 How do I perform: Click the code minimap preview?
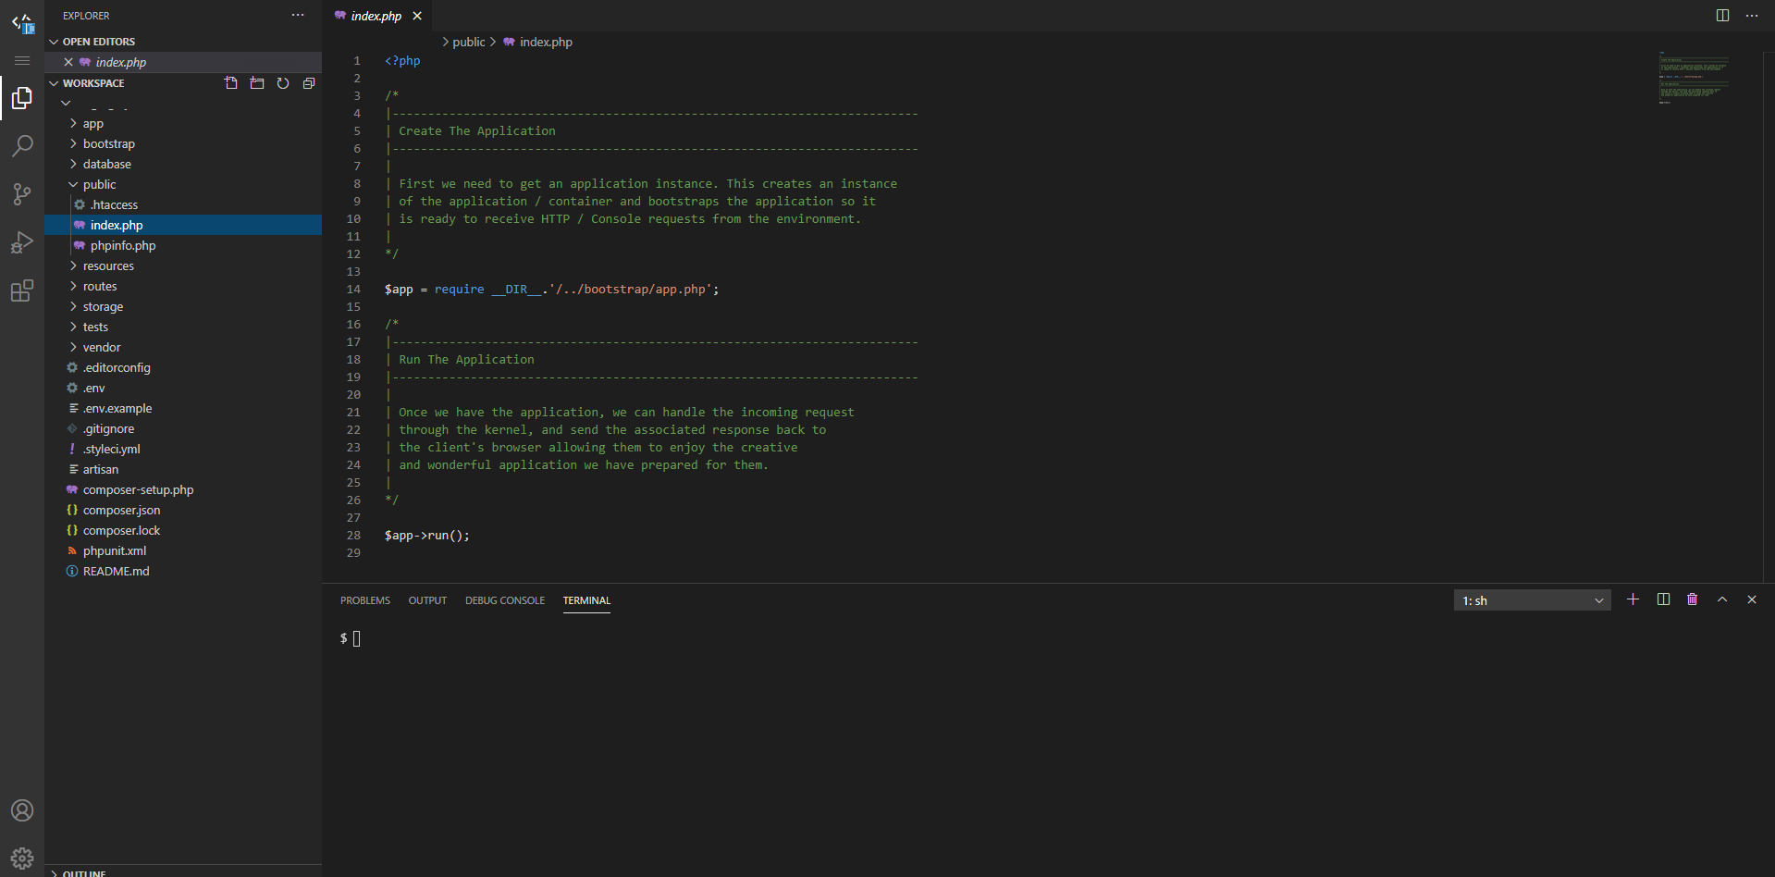1693,79
